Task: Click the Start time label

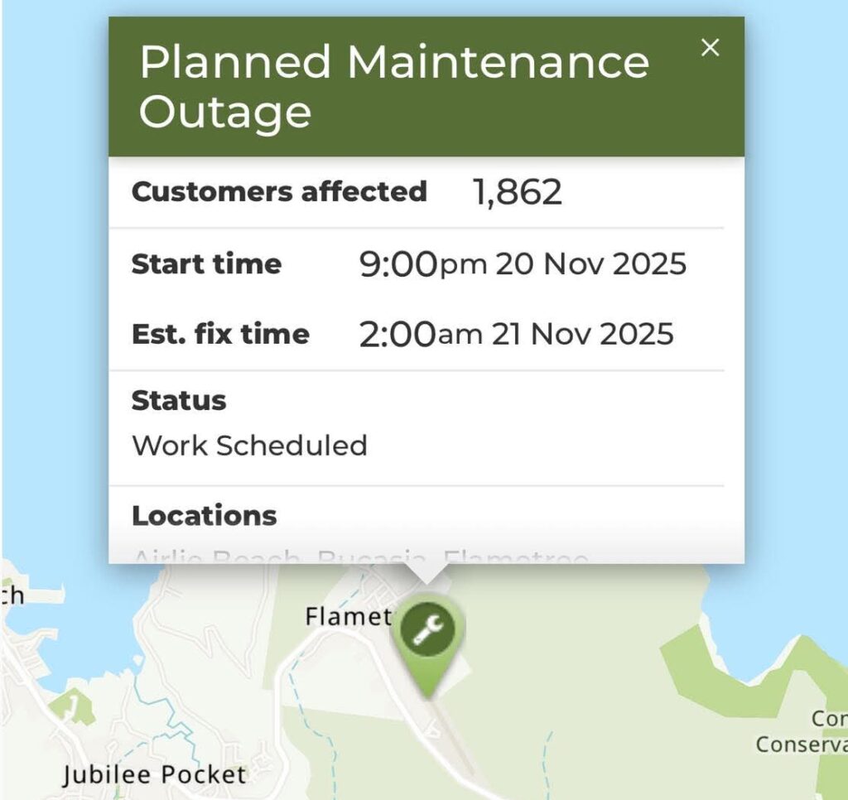Action: point(206,264)
